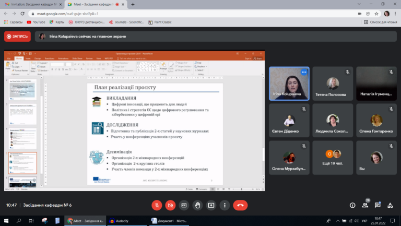Open a new browser tab
This screenshot has width=401, height=226.
pos(133,4)
